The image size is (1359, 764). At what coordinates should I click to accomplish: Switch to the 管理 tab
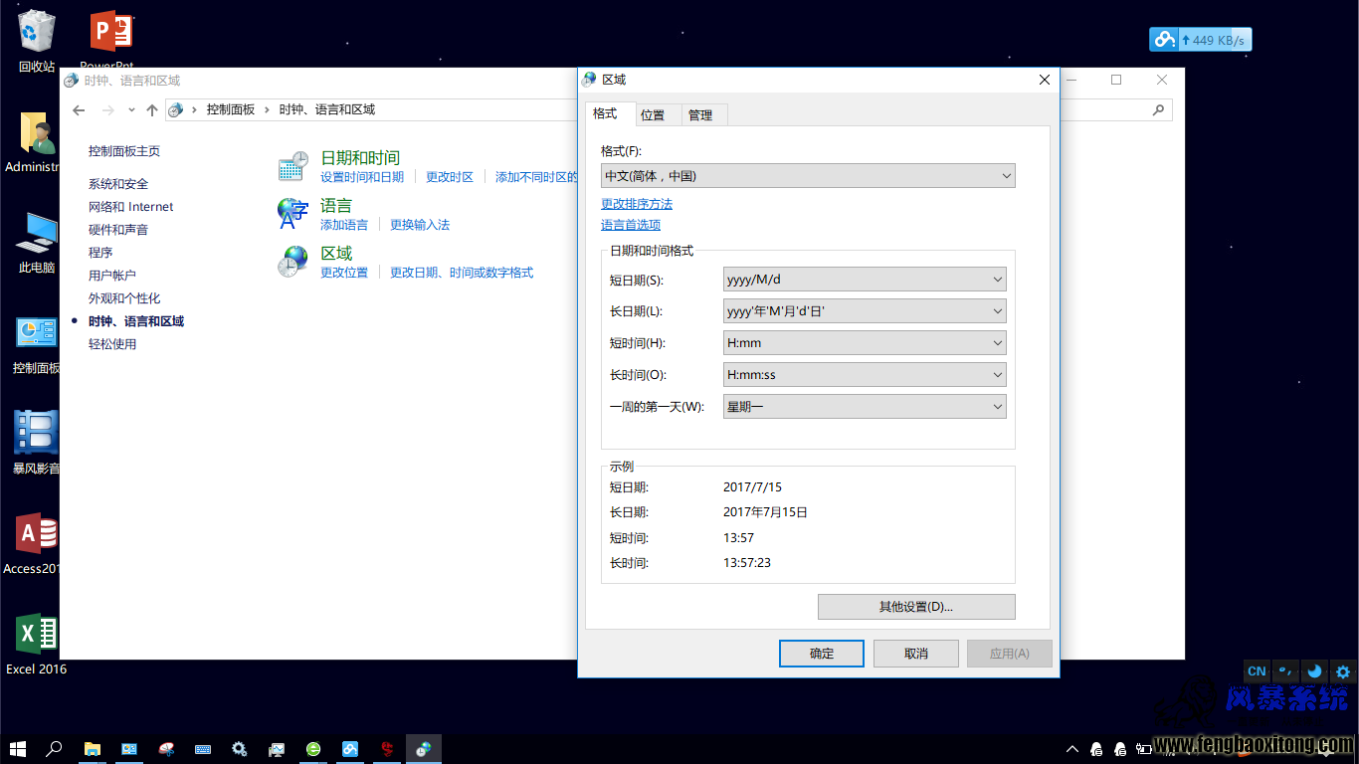[x=700, y=115]
